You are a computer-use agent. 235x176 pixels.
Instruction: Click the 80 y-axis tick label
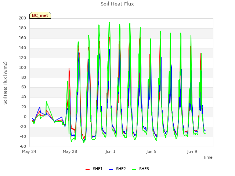pos(23,77)
